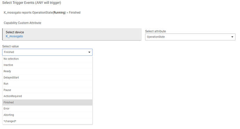The width and height of the screenshot is (240, 129).
Task: Select the Run value
Action: tap(47, 84)
